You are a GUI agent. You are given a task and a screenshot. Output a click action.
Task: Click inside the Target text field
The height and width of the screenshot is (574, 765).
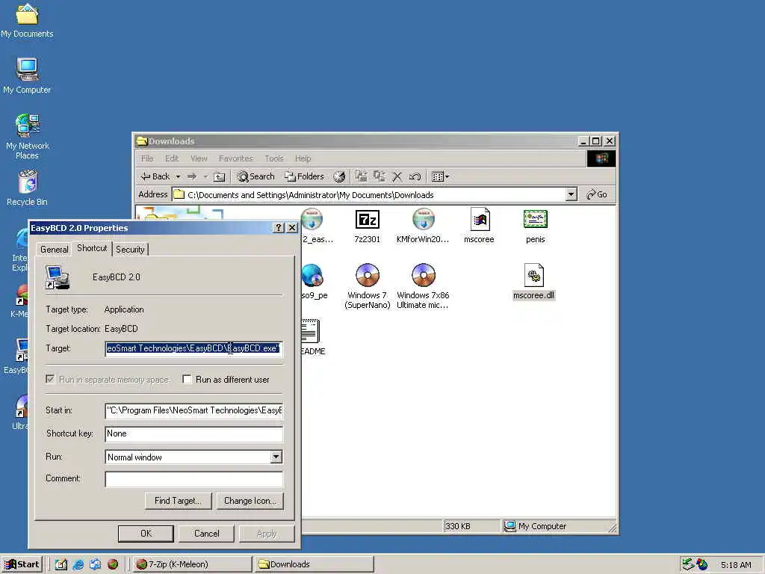tap(193, 348)
